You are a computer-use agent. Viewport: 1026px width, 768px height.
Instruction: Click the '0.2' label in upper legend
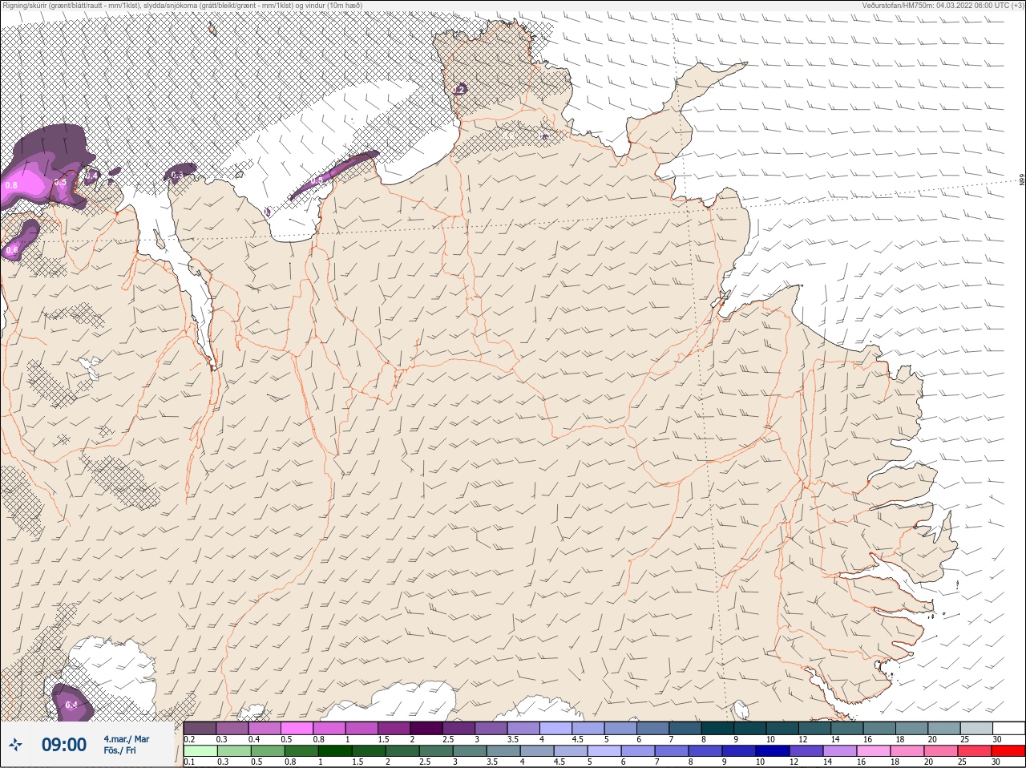tap(189, 739)
